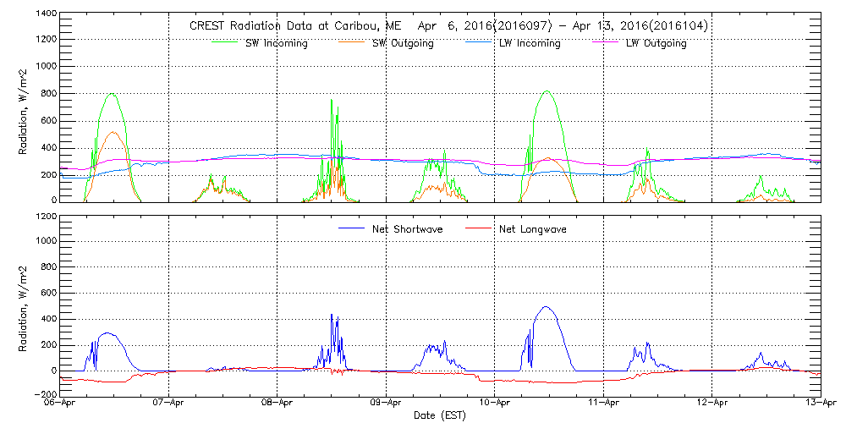Click the 07-Apr date on x-axis
The height and width of the screenshot is (423, 846).
[169, 403]
